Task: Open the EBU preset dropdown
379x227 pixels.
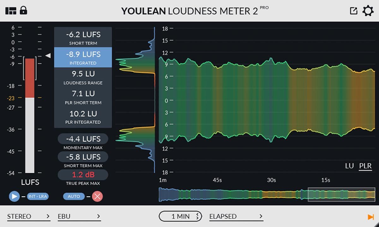Action: pyautogui.click(x=79, y=216)
